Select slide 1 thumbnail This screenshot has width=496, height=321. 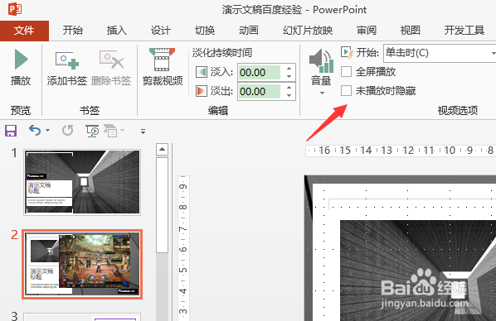tap(82, 182)
